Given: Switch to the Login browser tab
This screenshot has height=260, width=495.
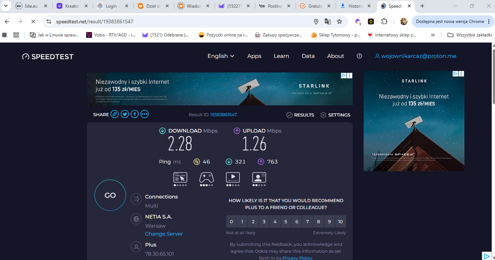Looking at the screenshot, I should click(113, 6).
